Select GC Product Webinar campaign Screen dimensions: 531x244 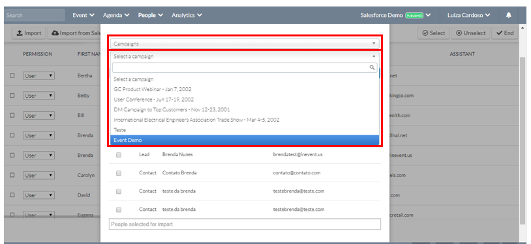(245, 89)
